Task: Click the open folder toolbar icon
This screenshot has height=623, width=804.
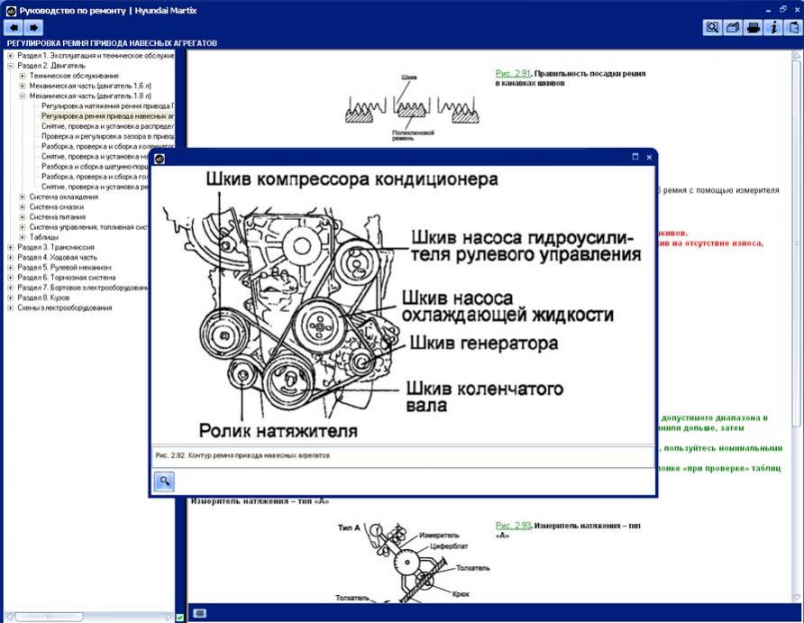Action: [x=733, y=27]
